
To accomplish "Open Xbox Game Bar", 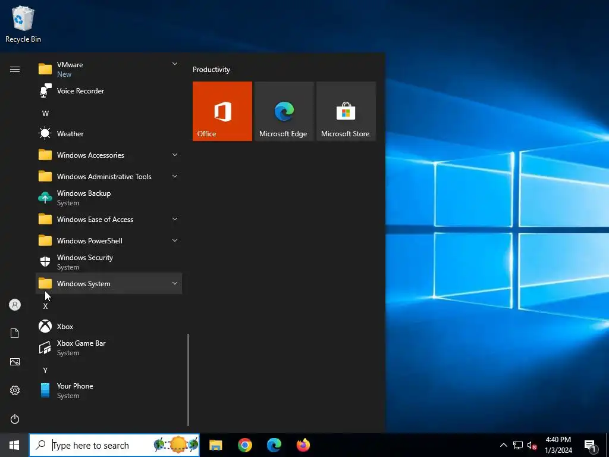I will (109, 348).
